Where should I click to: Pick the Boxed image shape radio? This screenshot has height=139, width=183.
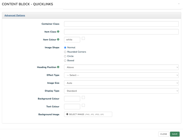pyautogui.click(x=65, y=61)
